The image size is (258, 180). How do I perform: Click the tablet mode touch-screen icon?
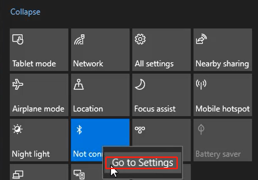pos(18,39)
